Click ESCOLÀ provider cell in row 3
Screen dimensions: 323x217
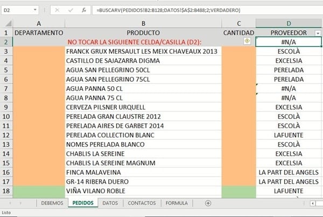point(289,51)
